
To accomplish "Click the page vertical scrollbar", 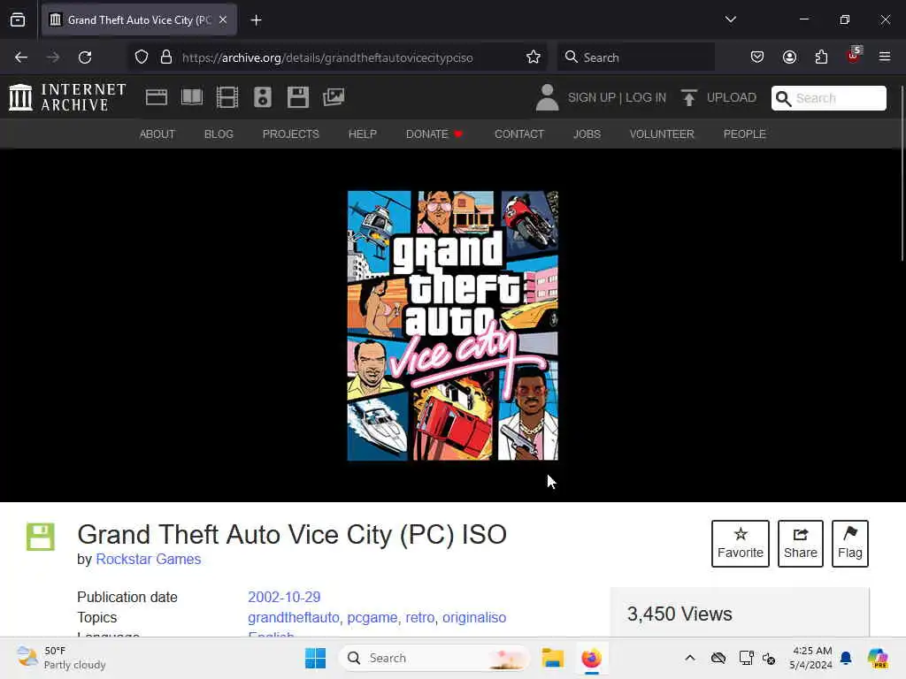I will (x=902, y=173).
